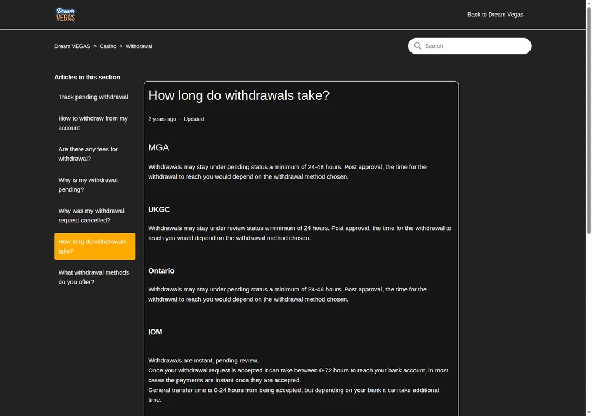Viewport: 592px width, 416px height.
Task: Click the 'Updated' label
Action: coord(194,119)
